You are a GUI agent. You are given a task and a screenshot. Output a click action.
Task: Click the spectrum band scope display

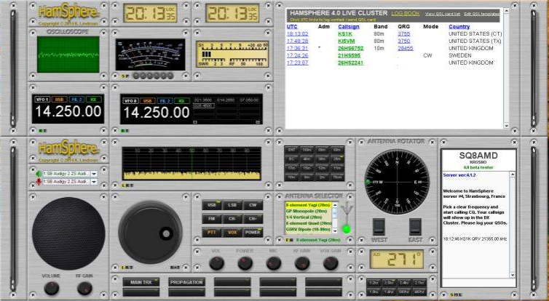(191, 164)
